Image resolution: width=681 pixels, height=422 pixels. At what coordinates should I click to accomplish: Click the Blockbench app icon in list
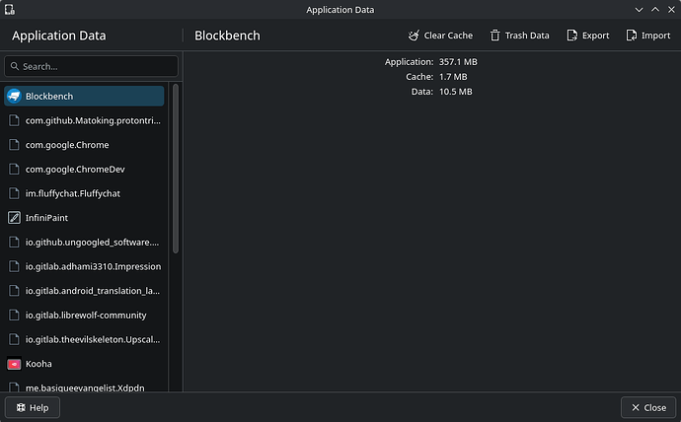click(14, 96)
